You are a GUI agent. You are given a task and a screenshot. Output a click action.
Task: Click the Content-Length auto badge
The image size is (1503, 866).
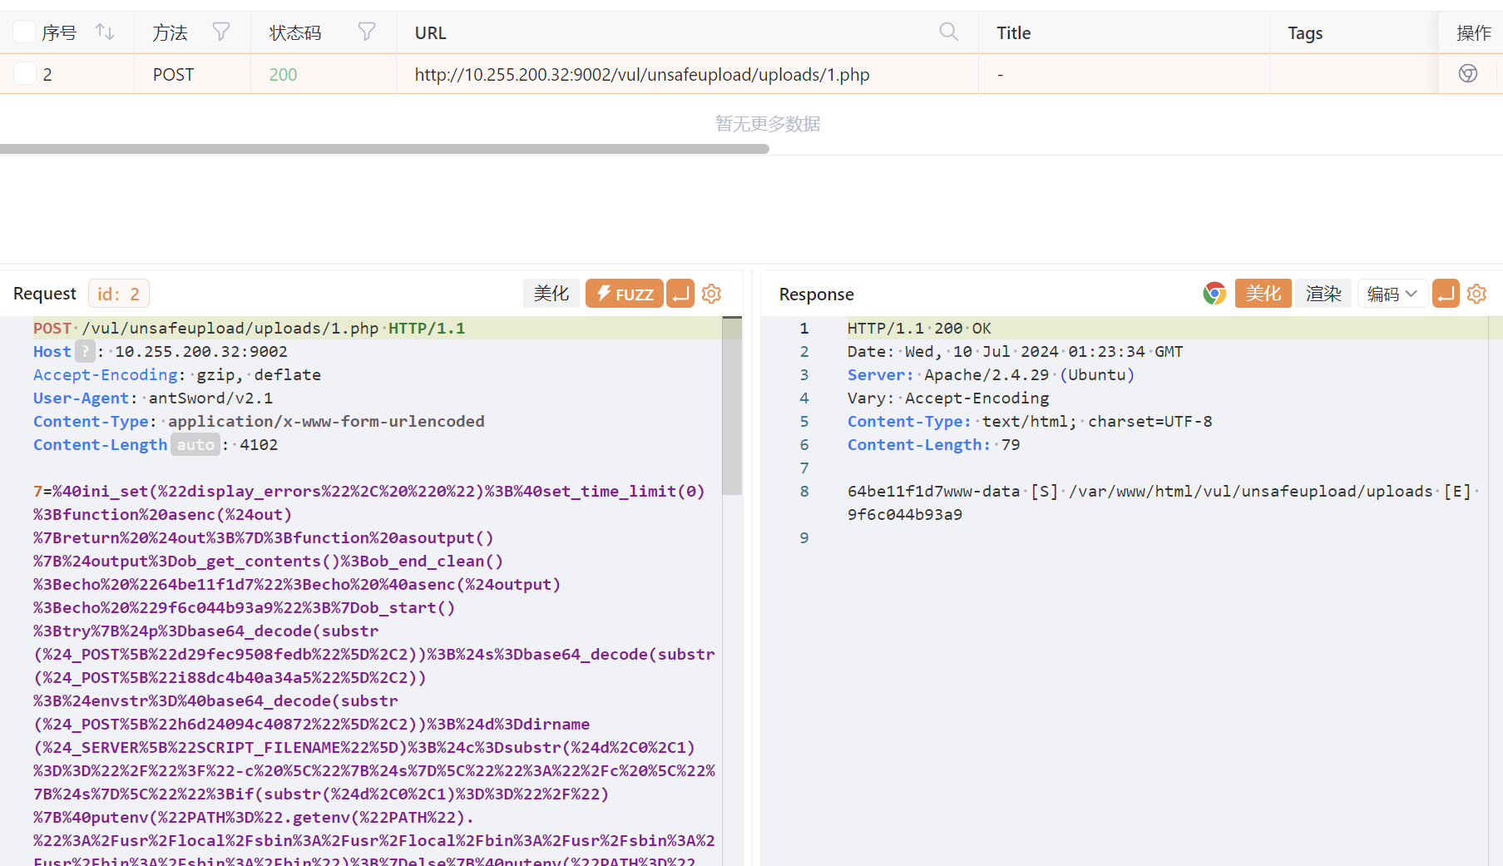coord(195,444)
